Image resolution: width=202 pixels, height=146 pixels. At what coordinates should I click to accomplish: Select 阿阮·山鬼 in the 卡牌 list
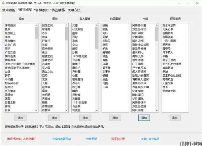[138, 110]
